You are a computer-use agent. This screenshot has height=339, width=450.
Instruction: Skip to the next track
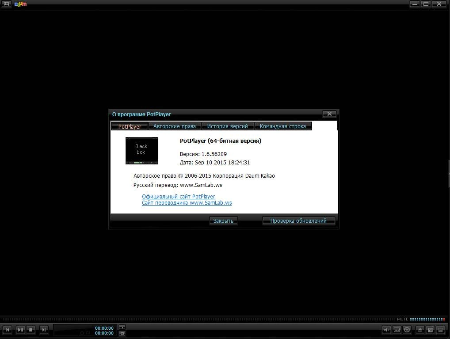44,330
